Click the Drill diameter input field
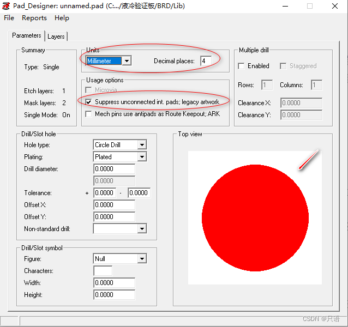The image size is (348, 327). pos(114,169)
